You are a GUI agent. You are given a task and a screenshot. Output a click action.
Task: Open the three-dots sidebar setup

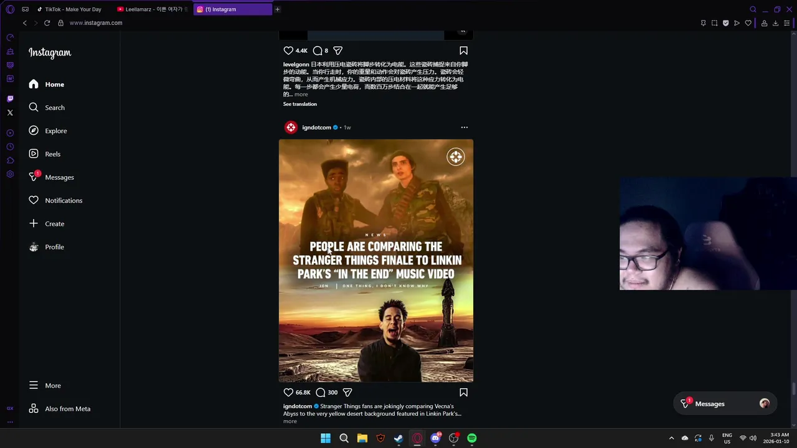10,422
